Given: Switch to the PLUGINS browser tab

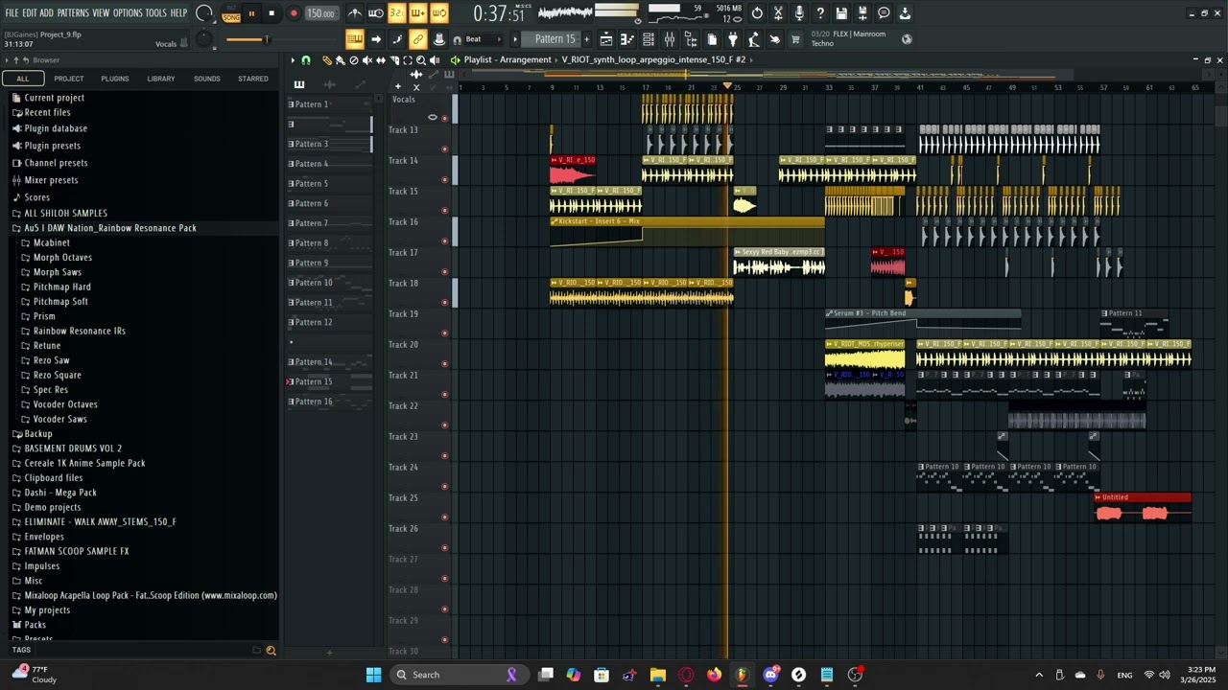Looking at the screenshot, I should tap(115, 79).
